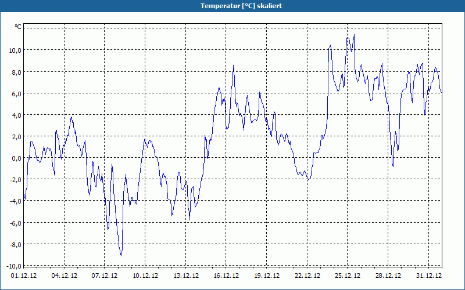Click the curve's highest peak above 10 °C

tap(353, 35)
